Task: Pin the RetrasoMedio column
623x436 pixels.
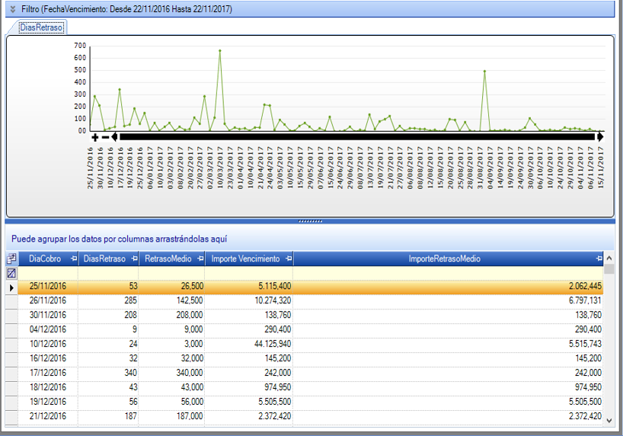Action: click(x=200, y=259)
